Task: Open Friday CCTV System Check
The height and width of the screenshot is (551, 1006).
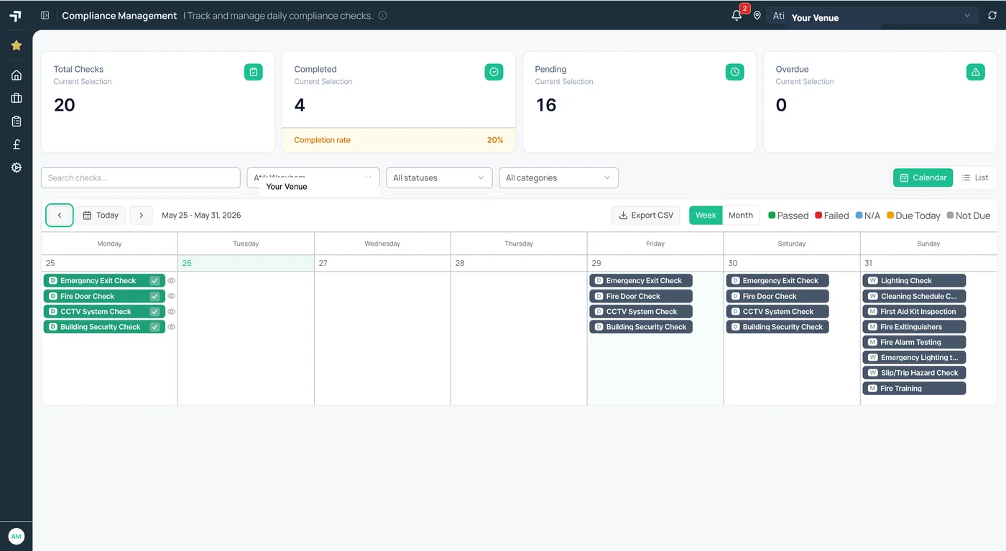Action: coord(641,312)
